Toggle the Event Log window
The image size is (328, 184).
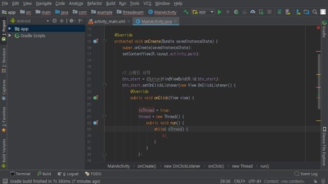306,174
